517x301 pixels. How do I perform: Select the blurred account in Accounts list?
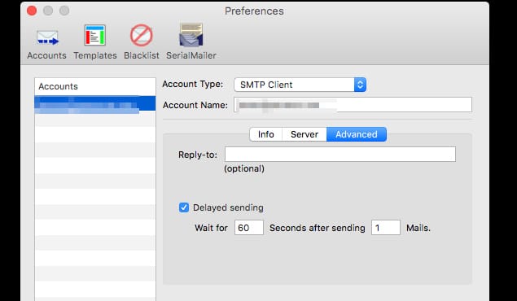click(95, 103)
